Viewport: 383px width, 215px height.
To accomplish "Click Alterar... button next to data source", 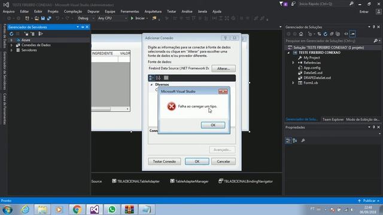I will pyautogui.click(x=223, y=69).
